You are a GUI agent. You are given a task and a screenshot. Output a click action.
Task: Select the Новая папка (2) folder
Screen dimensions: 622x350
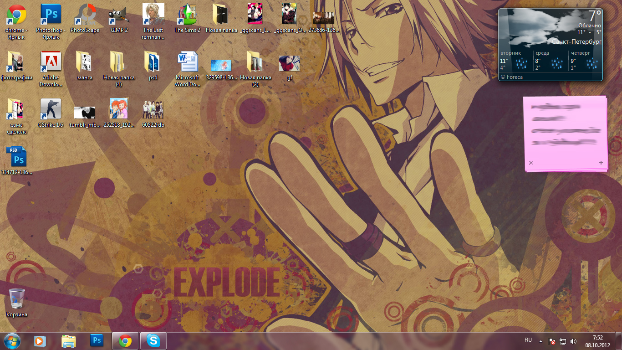(x=255, y=68)
